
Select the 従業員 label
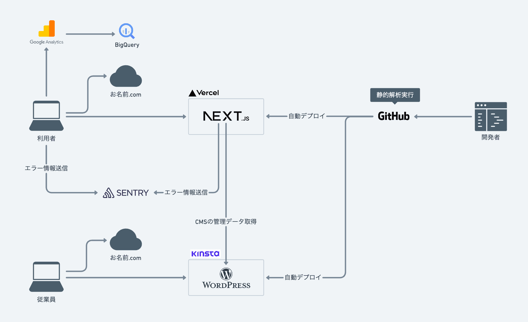tap(46, 299)
